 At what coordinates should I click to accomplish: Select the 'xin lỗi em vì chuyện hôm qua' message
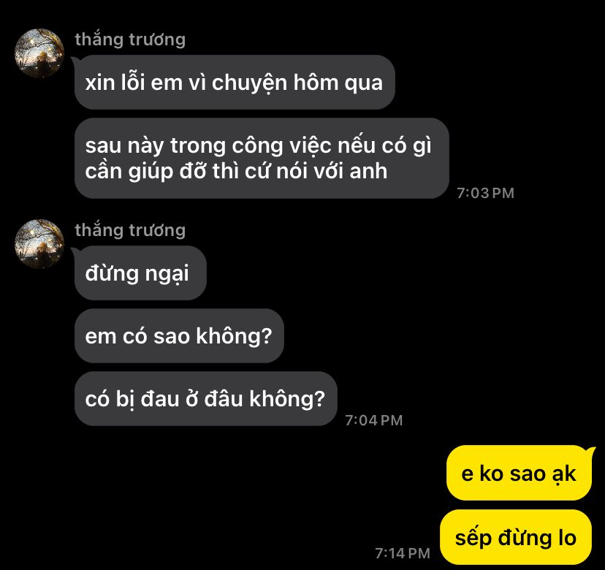click(x=235, y=82)
